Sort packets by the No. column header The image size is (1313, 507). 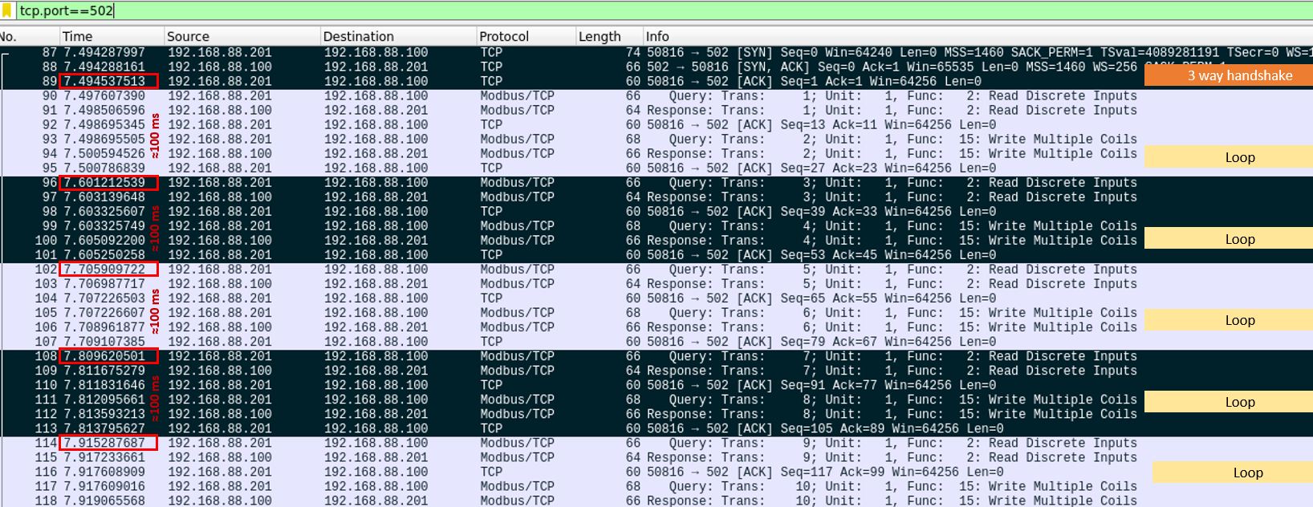click(30, 36)
